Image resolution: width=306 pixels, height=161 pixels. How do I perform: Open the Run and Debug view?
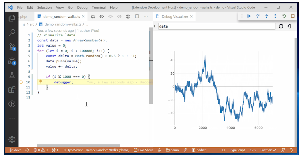click(12, 61)
